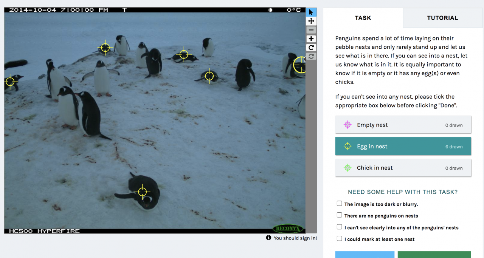Select the yellow mark at the photo's left edge

(x=10, y=81)
